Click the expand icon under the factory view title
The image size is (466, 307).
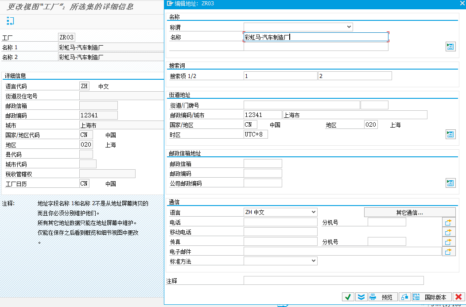(10, 21)
